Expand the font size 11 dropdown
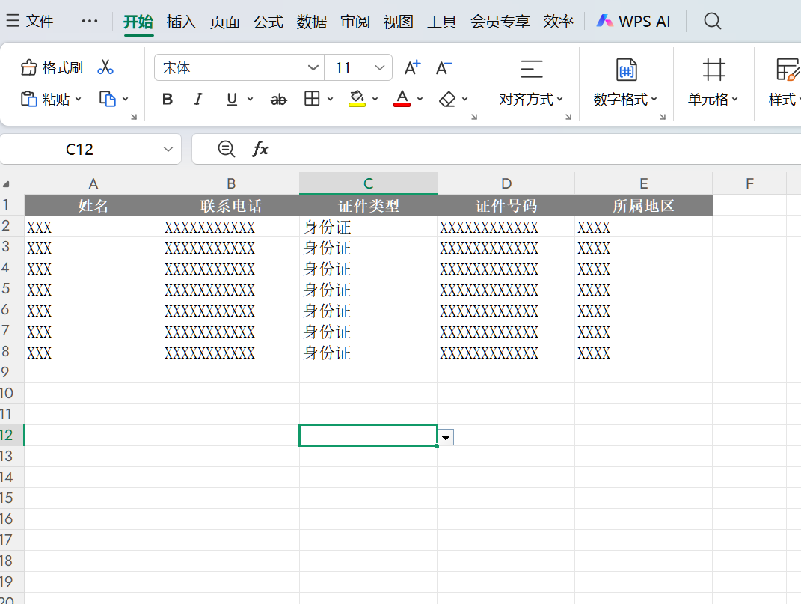The width and height of the screenshot is (801, 604). click(x=379, y=67)
